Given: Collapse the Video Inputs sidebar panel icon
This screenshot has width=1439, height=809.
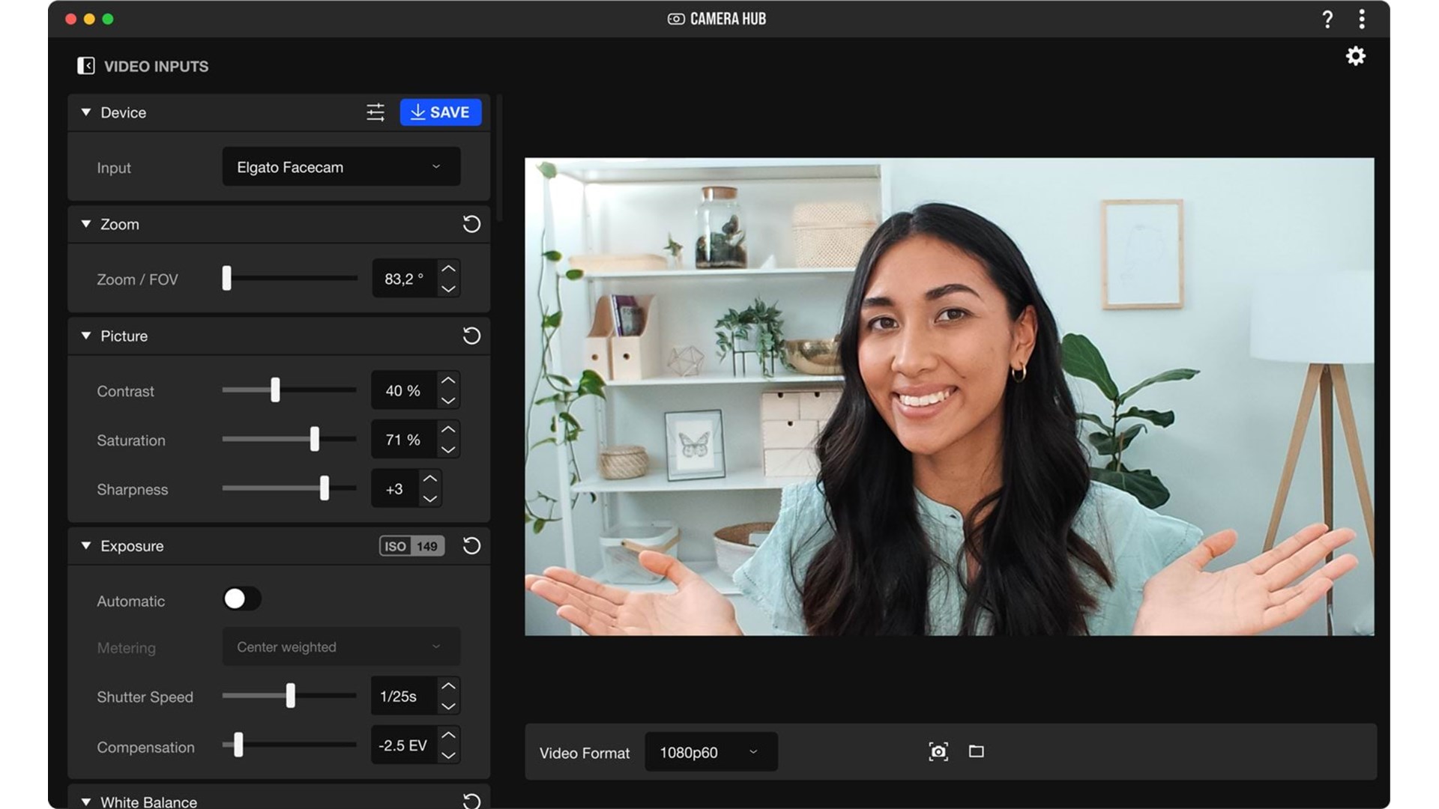Looking at the screenshot, I should pyautogui.click(x=85, y=66).
